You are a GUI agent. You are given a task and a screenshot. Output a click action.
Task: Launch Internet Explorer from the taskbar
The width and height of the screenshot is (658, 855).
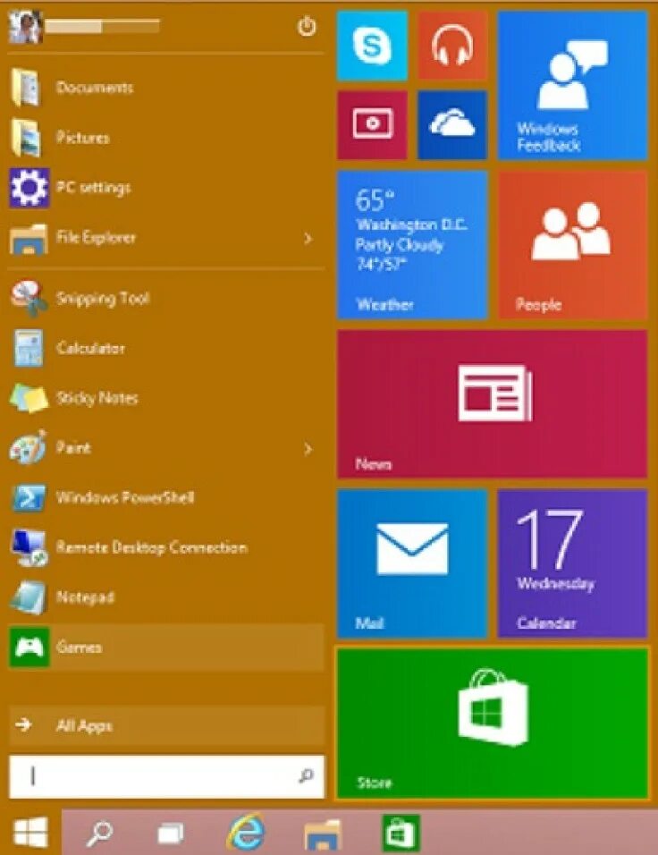247,832
